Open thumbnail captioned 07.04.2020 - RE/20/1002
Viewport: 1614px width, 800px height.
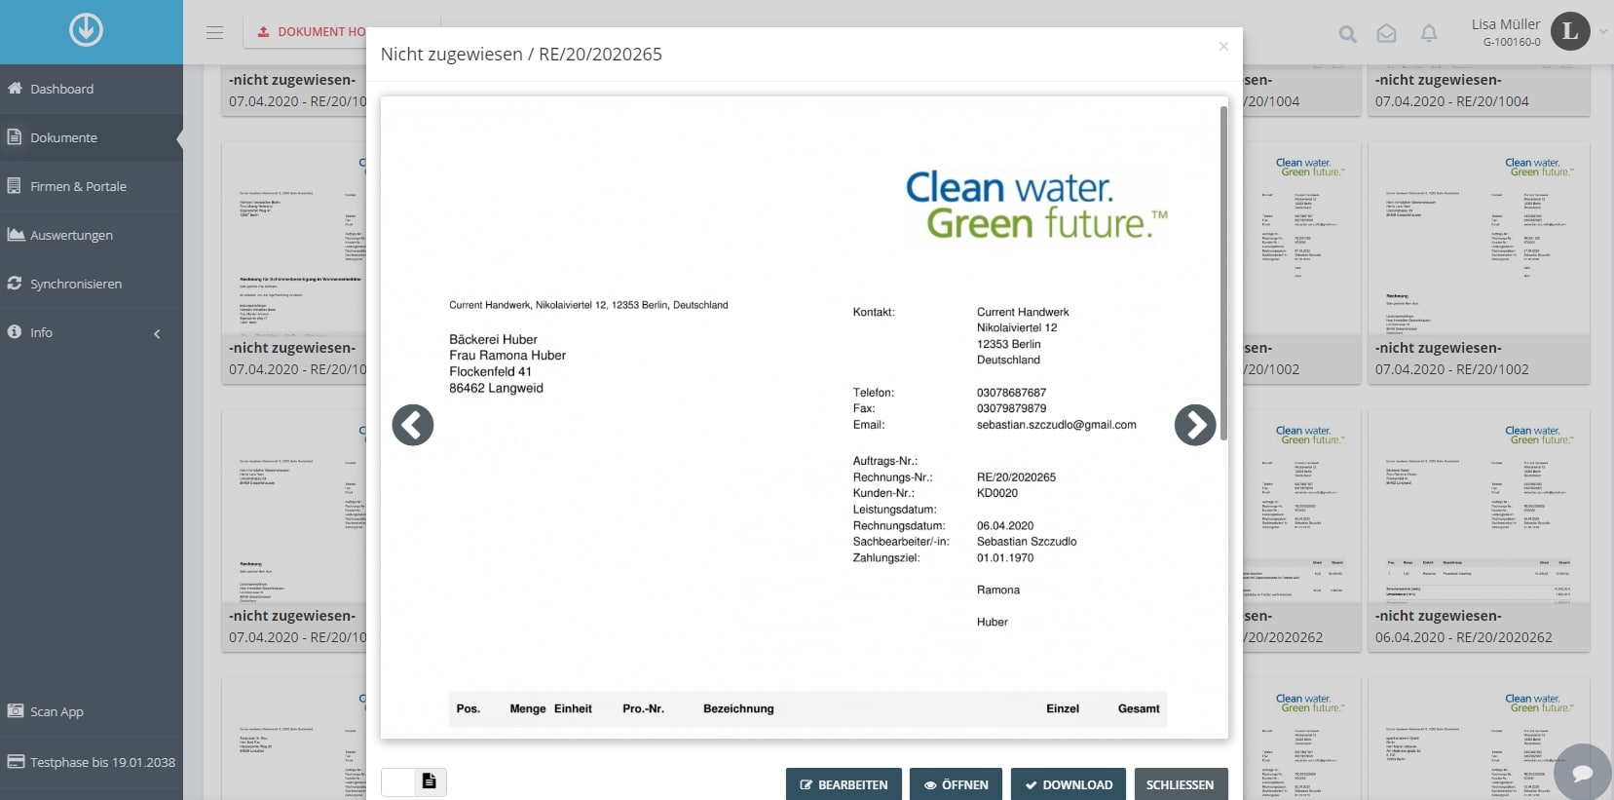[x=1479, y=263]
